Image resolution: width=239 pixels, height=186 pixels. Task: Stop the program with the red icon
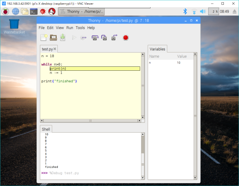click(125, 38)
